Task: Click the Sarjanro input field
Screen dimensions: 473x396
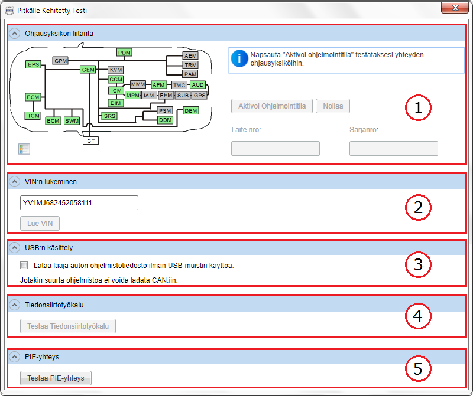Action: [394, 149]
